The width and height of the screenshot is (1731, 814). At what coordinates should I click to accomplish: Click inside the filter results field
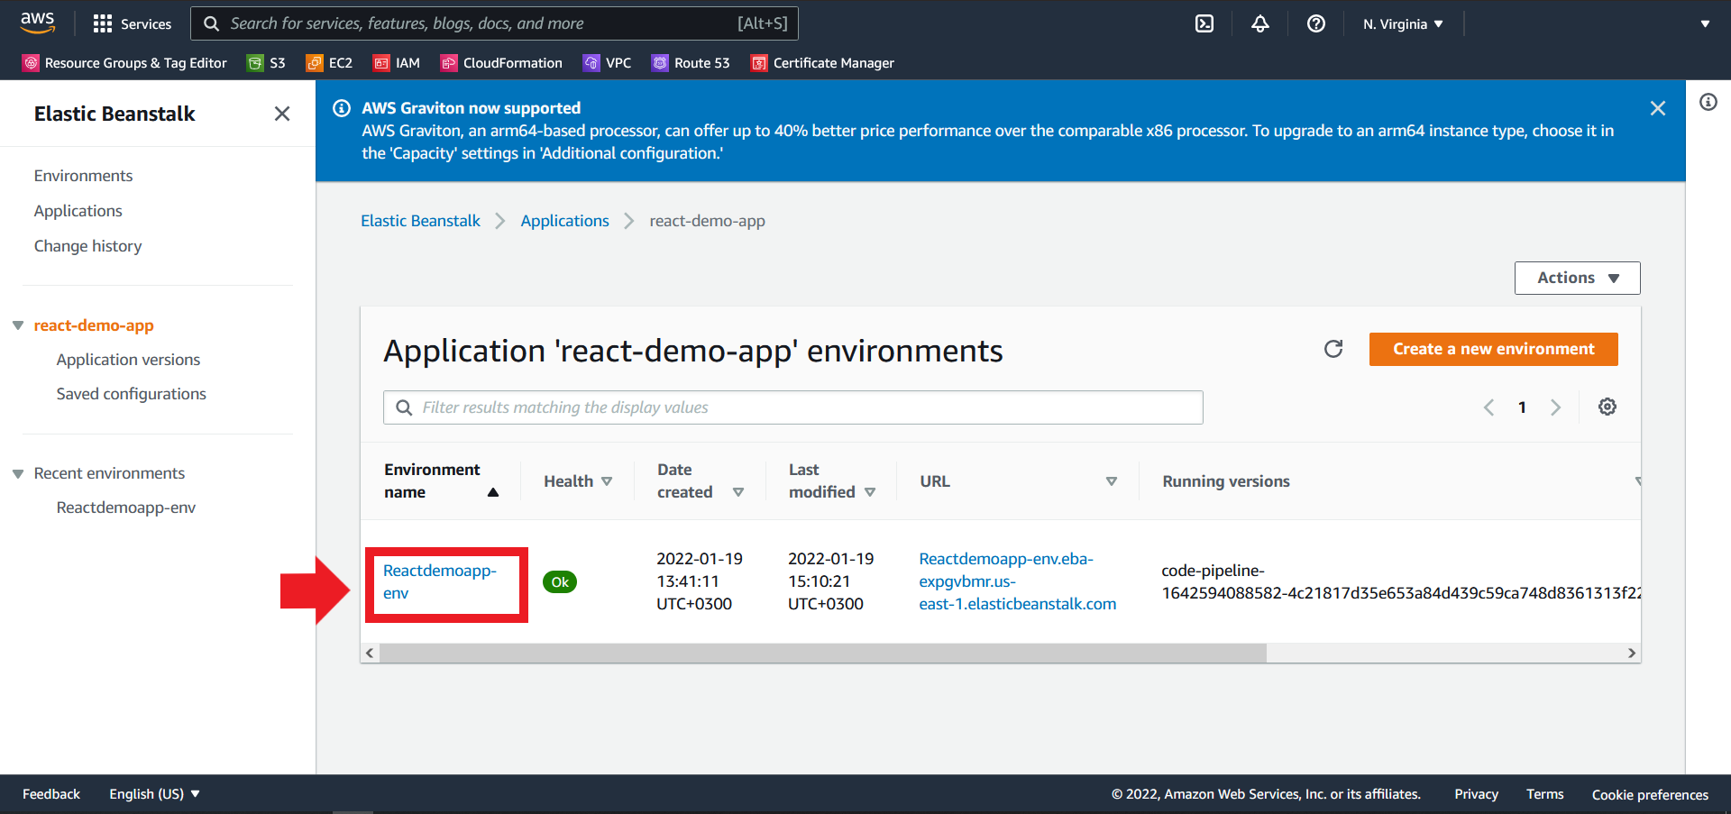[793, 407]
